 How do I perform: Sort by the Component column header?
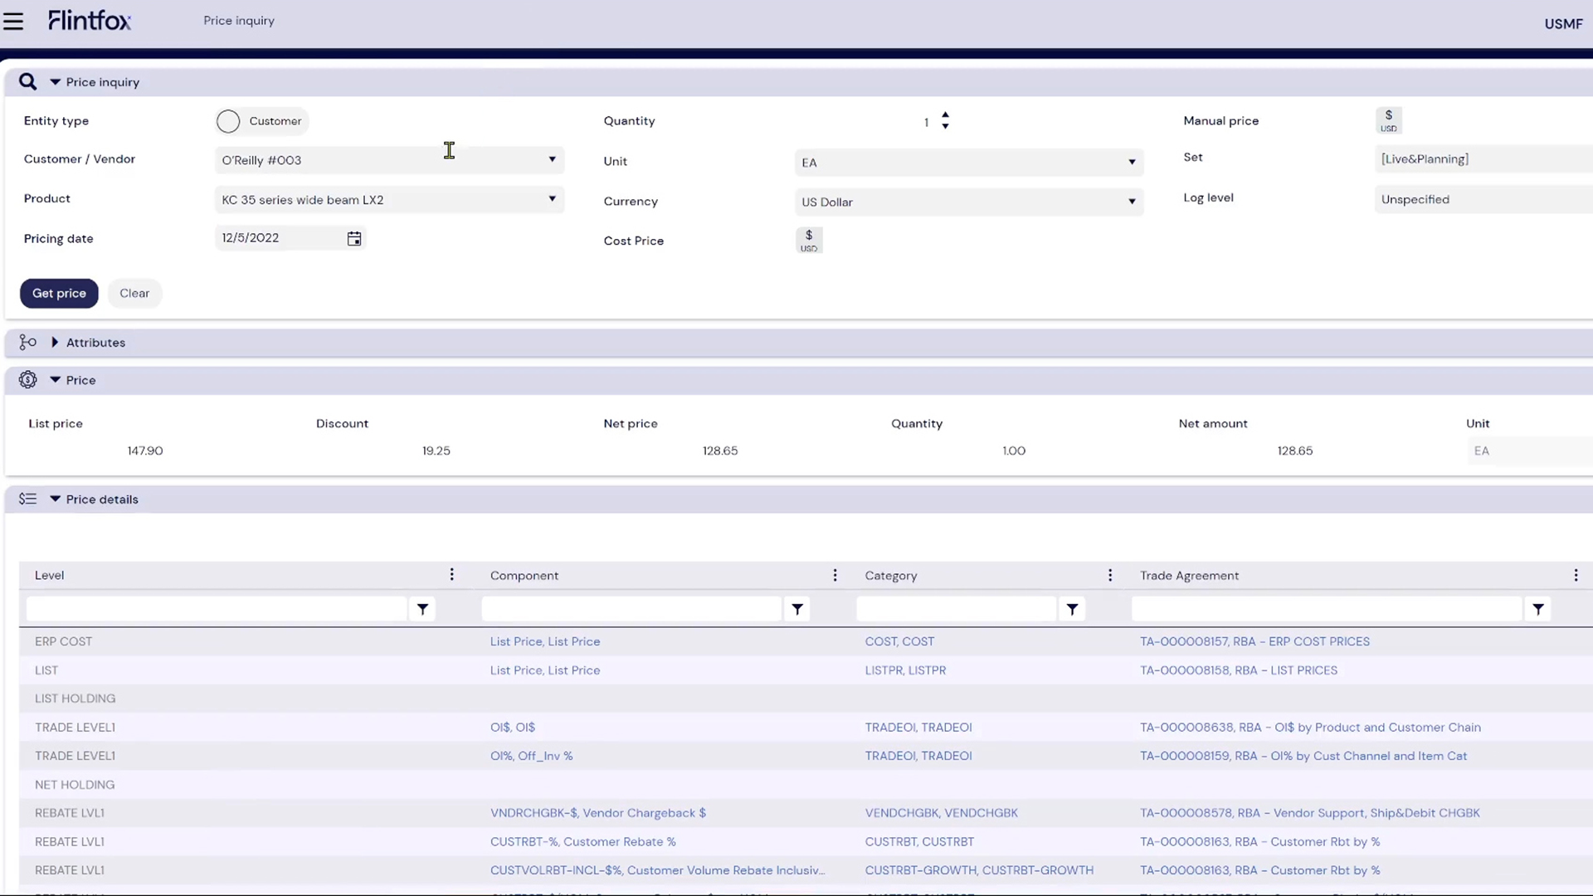coord(524,576)
